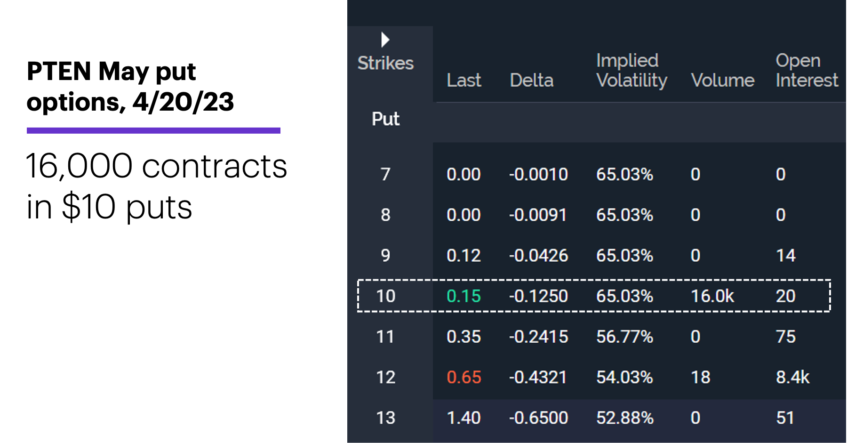Click the 1.40 last price cell
The image size is (847, 443).
coord(464,418)
